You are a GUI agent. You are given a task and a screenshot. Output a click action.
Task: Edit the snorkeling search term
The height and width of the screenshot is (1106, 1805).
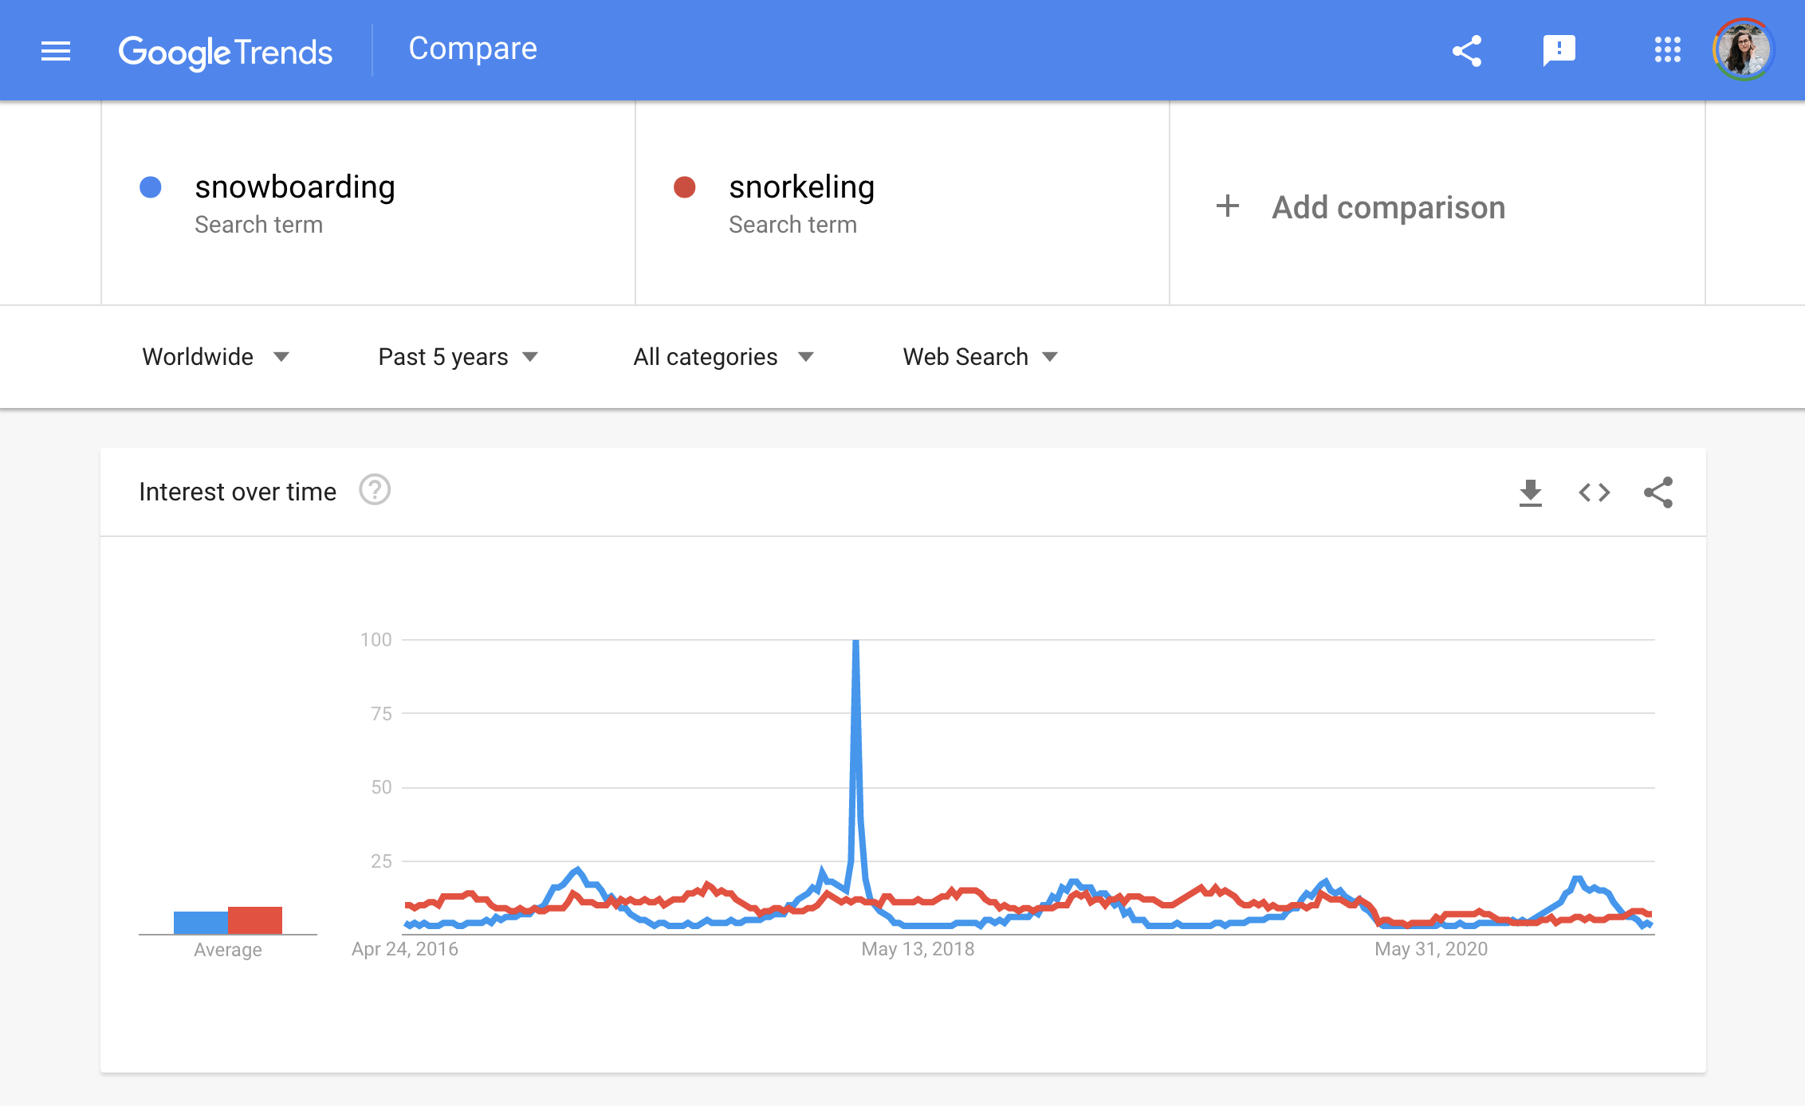point(801,187)
